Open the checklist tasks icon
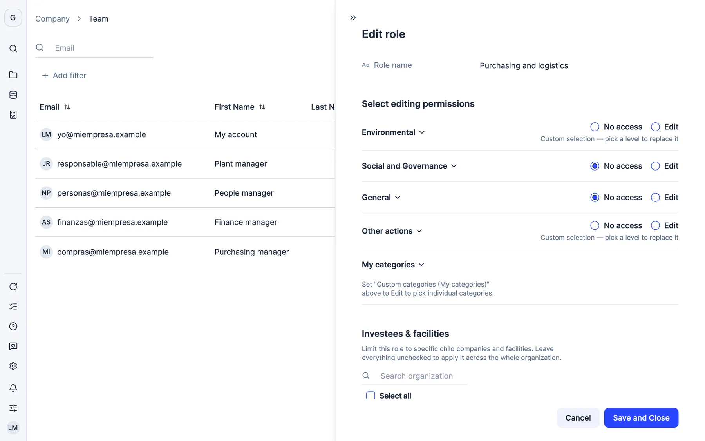Screen dimensions: 705x441 (x=13, y=307)
